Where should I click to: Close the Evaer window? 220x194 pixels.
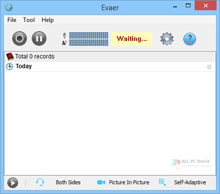206,6
